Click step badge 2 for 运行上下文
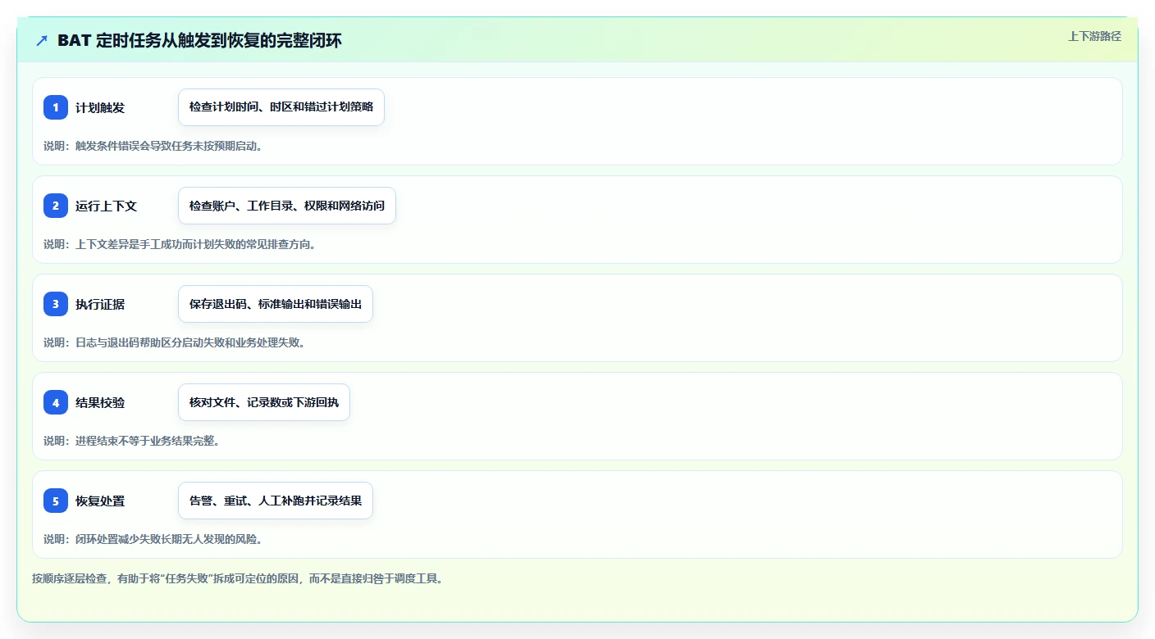 pos(56,206)
